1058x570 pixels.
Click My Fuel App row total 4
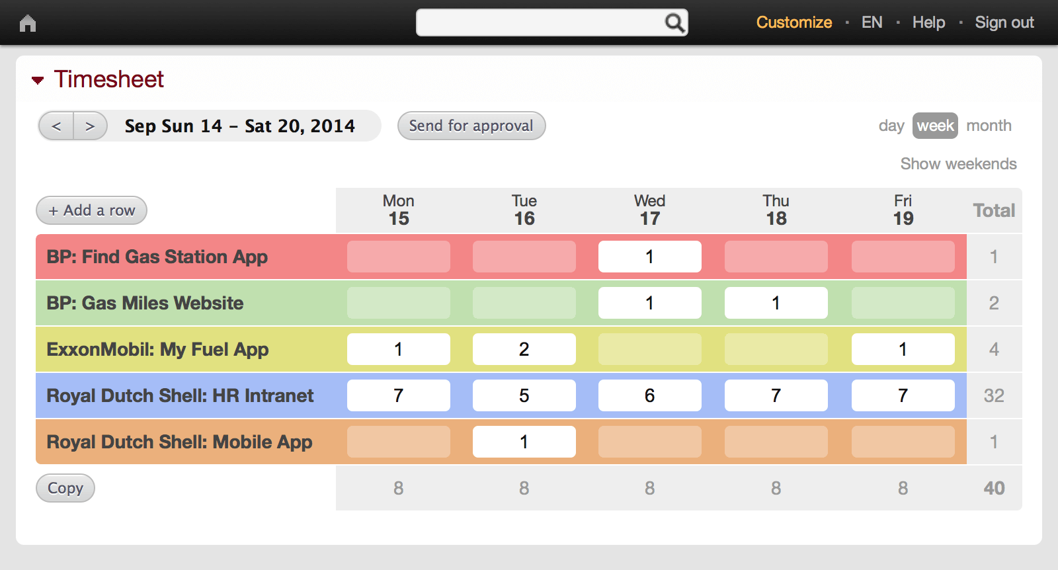pyautogui.click(x=994, y=349)
